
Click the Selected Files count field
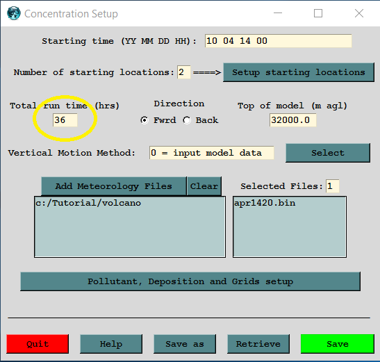coord(333,186)
